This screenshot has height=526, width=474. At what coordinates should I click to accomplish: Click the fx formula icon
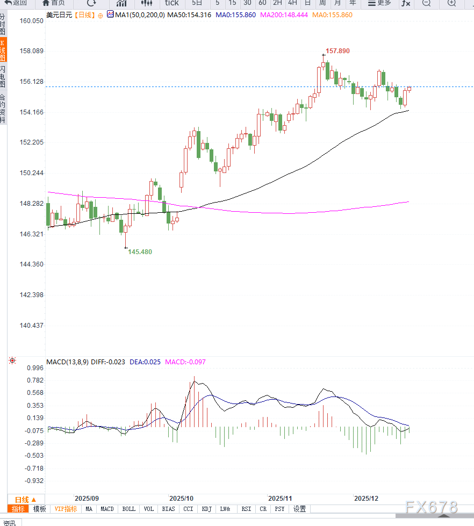click(406, 3)
